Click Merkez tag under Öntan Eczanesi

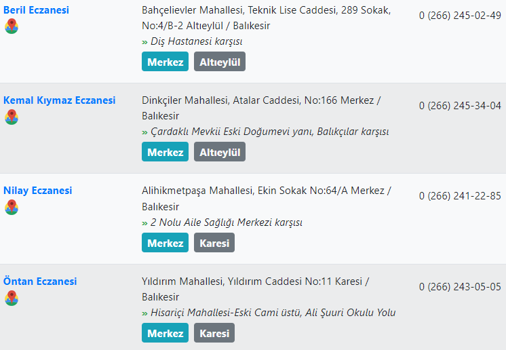(x=166, y=333)
